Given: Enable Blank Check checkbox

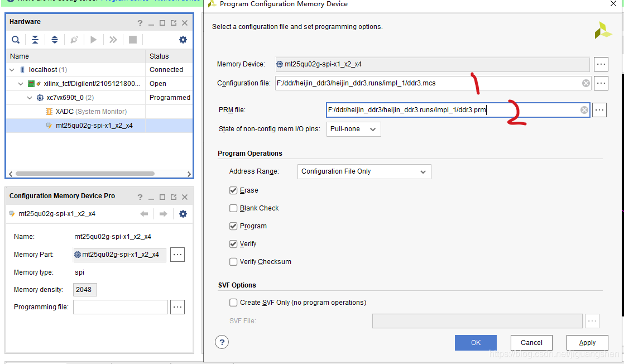Looking at the screenshot, I should click(x=233, y=208).
